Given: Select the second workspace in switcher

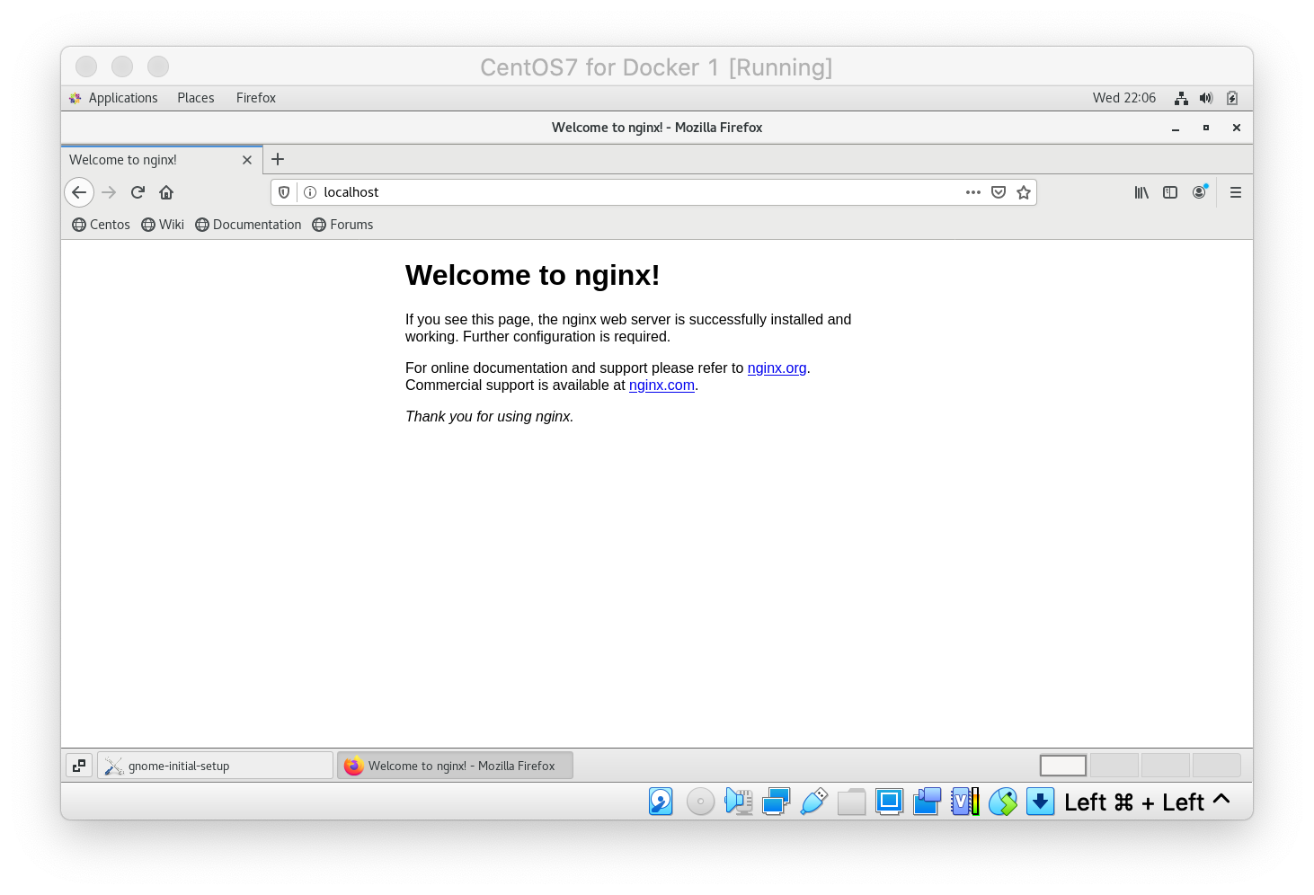Looking at the screenshot, I should [1114, 766].
